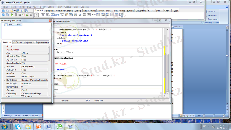
Task: Select the TRadioButton component in palette
Action: coord(80,15)
